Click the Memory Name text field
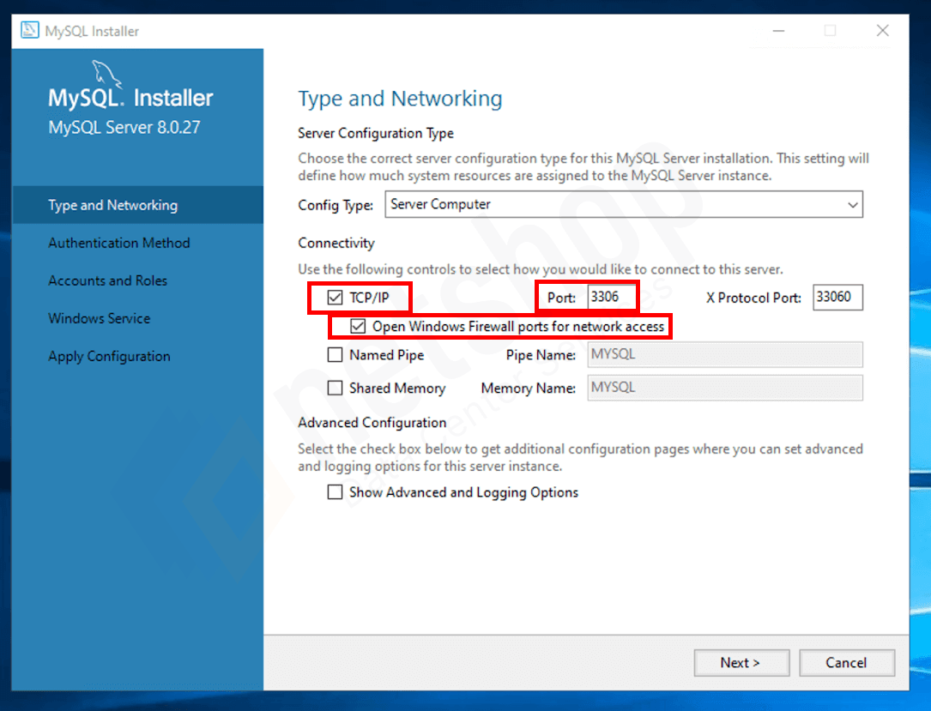 (723, 388)
